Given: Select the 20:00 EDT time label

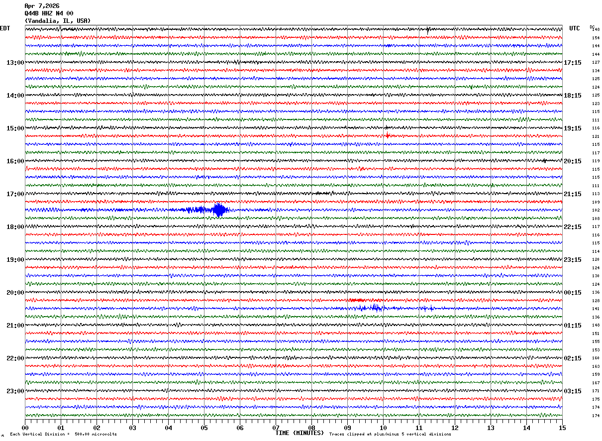Looking at the screenshot, I should coord(15,293).
